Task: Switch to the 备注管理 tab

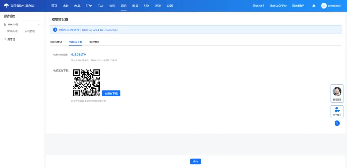Action: point(94,42)
